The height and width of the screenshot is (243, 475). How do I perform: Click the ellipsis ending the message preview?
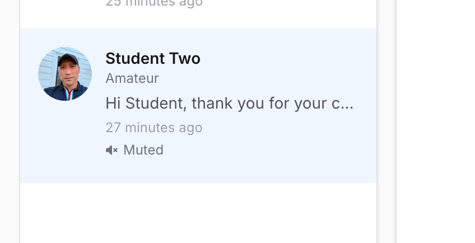pos(347,104)
